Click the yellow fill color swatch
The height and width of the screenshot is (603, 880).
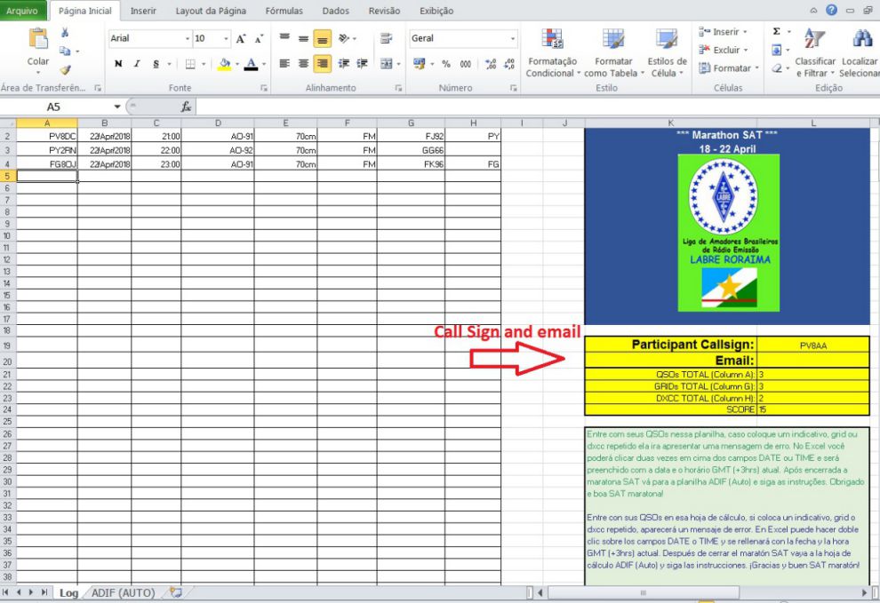223,64
